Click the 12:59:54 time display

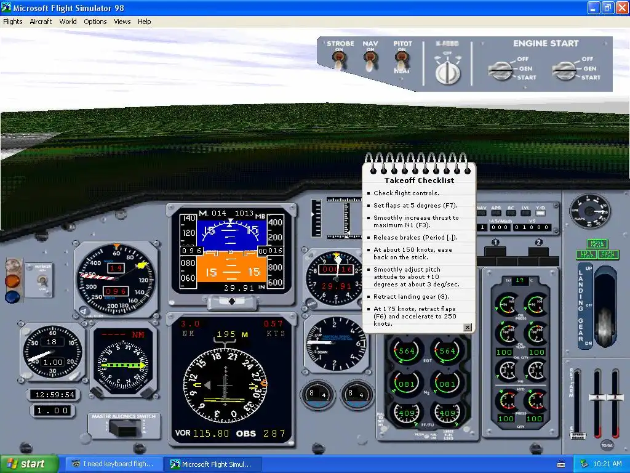54,395
